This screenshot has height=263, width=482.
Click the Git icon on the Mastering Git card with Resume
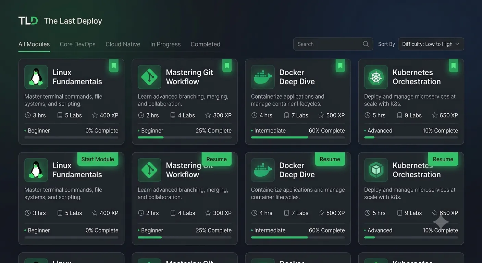coord(149,170)
